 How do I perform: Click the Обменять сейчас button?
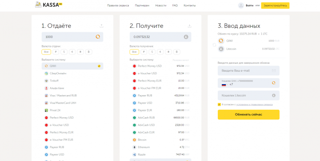(x=248, y=115)
